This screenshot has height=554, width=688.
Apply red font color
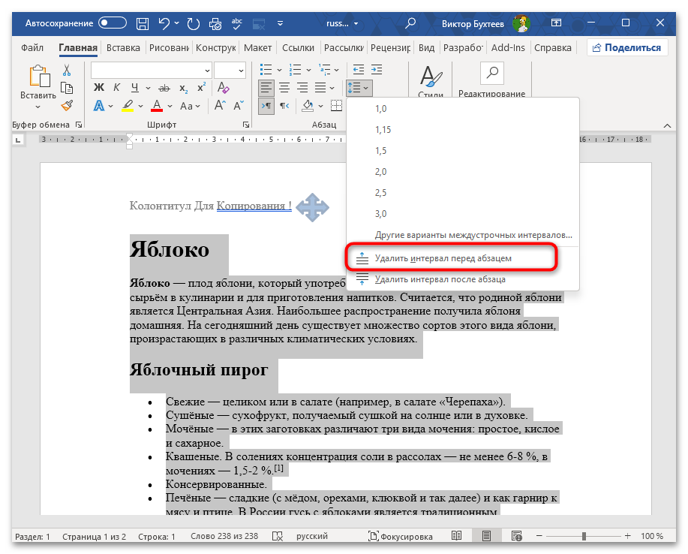click(157, 106)
